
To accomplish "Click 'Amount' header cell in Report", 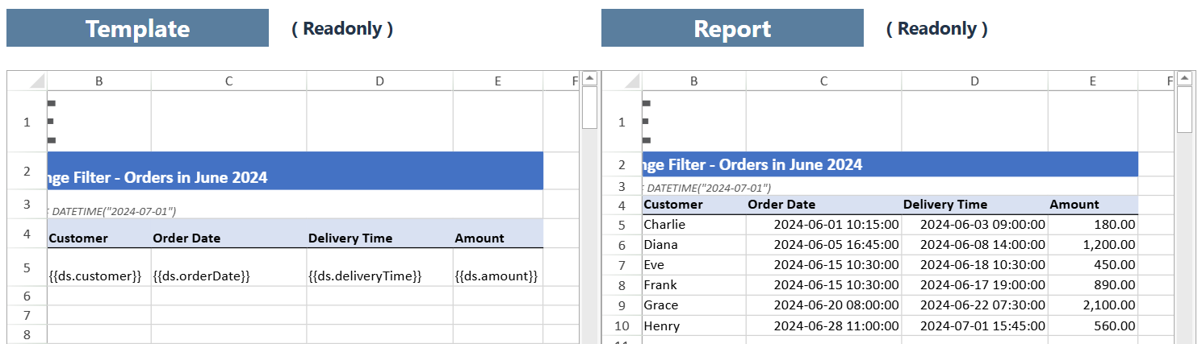I will click(x=1093, y=205).
